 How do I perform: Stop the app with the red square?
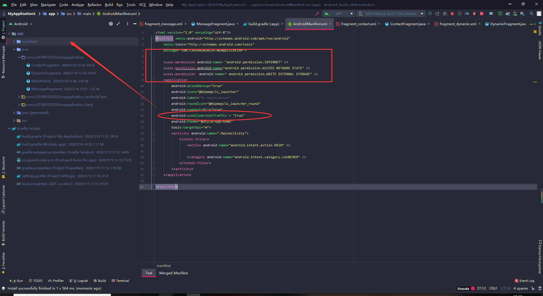tap(482, 14)
